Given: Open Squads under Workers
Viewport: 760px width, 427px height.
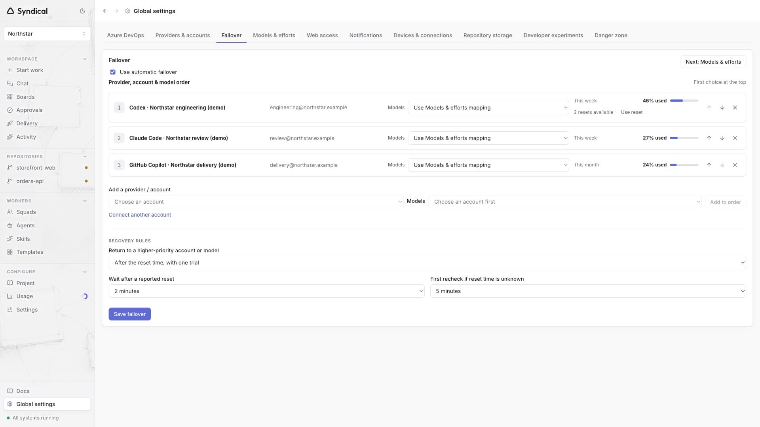Looking at the screenshot, I should pyautogui.click(x=47, y=212).
